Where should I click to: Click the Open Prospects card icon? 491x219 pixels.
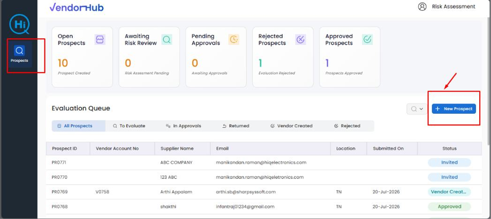tap(100, 40)
